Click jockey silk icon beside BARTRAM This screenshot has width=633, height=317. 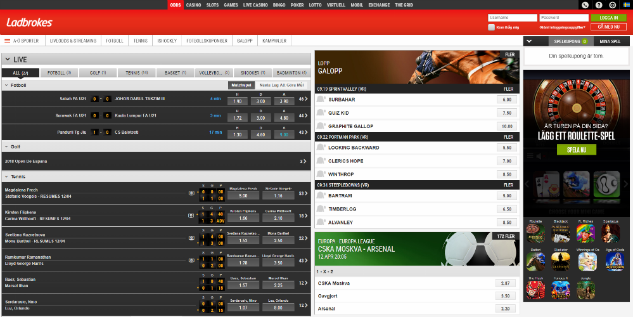point(321,195)
